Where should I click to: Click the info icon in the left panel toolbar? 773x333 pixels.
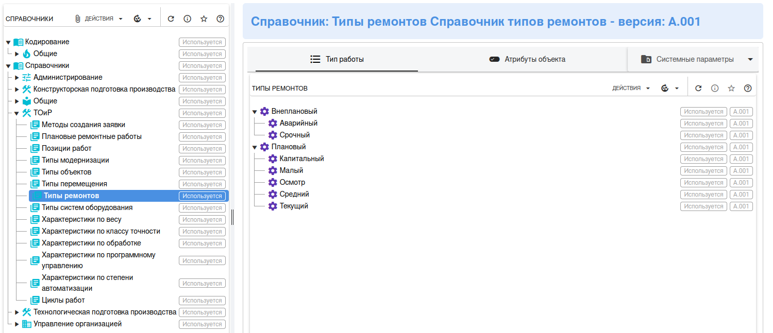pyautogui.click(x=188, y=19)
